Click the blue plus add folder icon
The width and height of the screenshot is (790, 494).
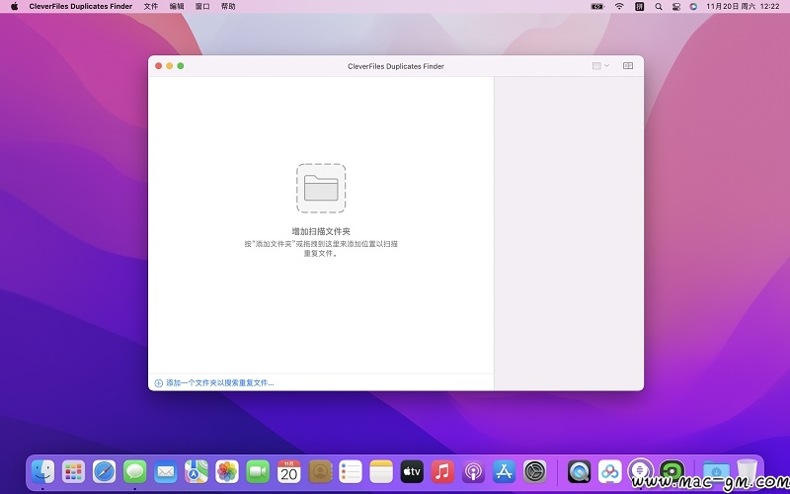click(x=158, y=383)
